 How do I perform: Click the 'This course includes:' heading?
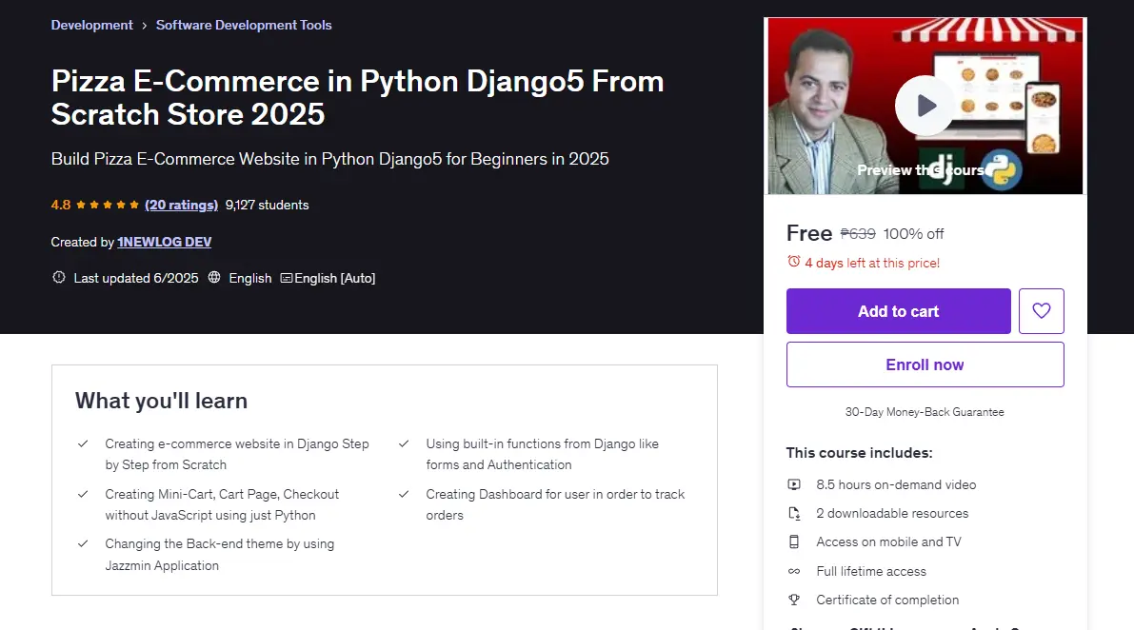click(x=859, y=453)
